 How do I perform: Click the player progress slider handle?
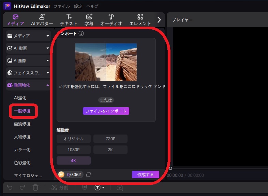[170, 168]
